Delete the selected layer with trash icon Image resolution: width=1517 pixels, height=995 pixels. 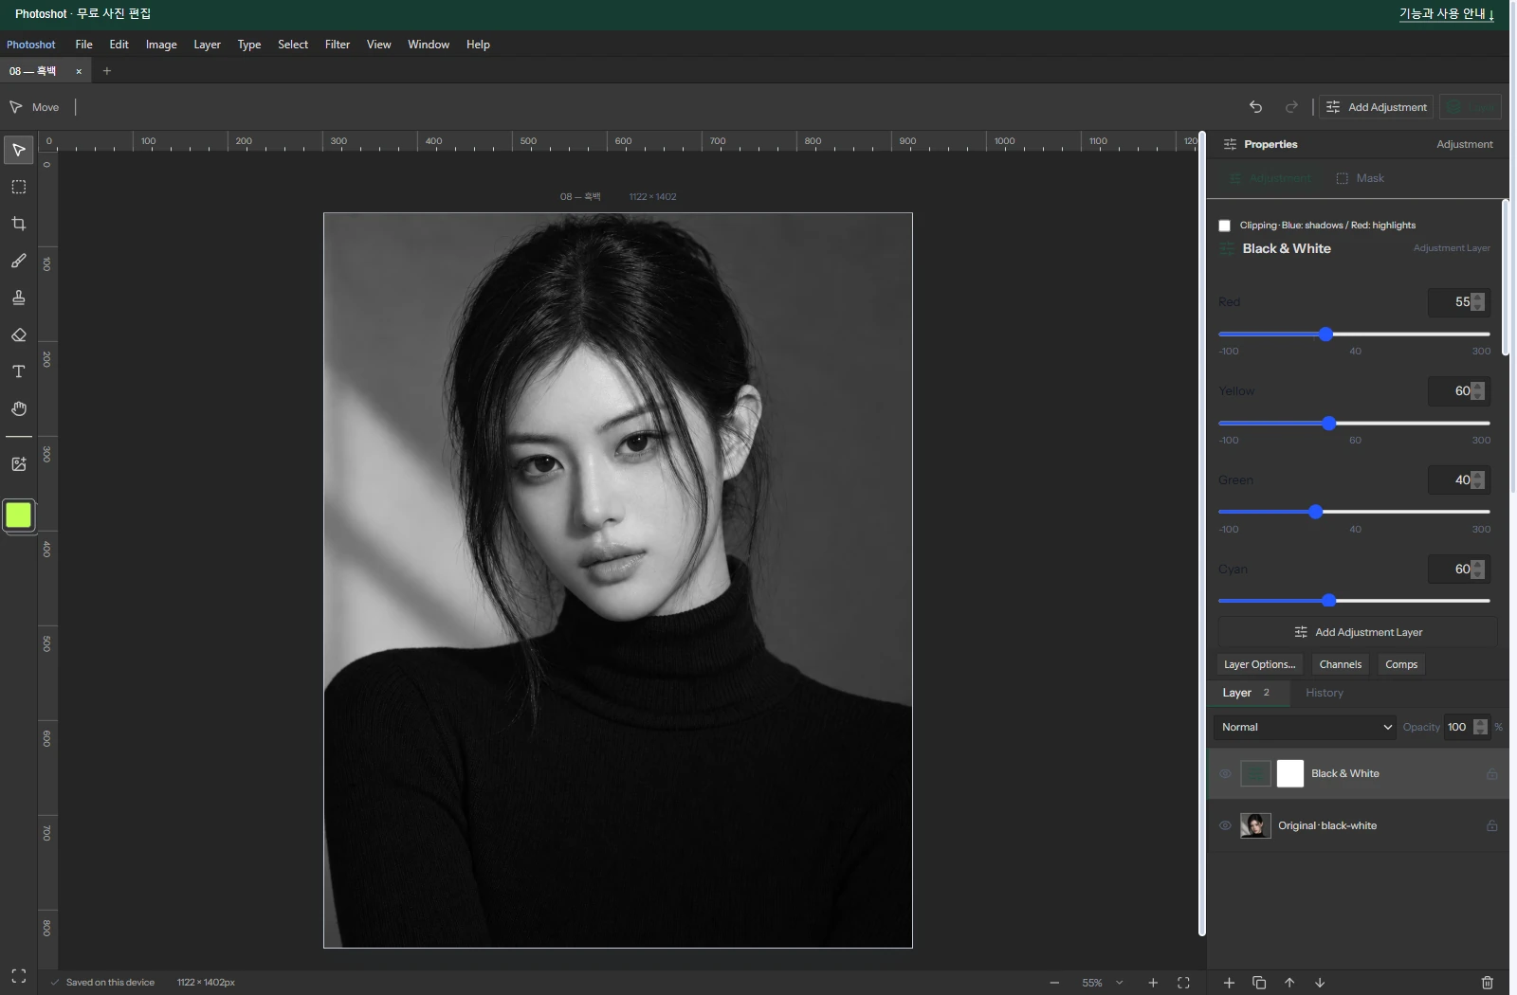(1488, 983)
